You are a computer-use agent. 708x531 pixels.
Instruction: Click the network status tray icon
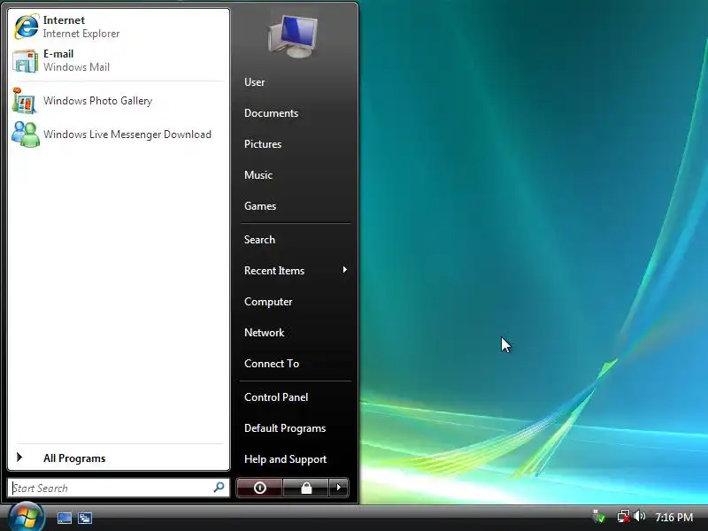pyautogui.click(x=623, y=516)
